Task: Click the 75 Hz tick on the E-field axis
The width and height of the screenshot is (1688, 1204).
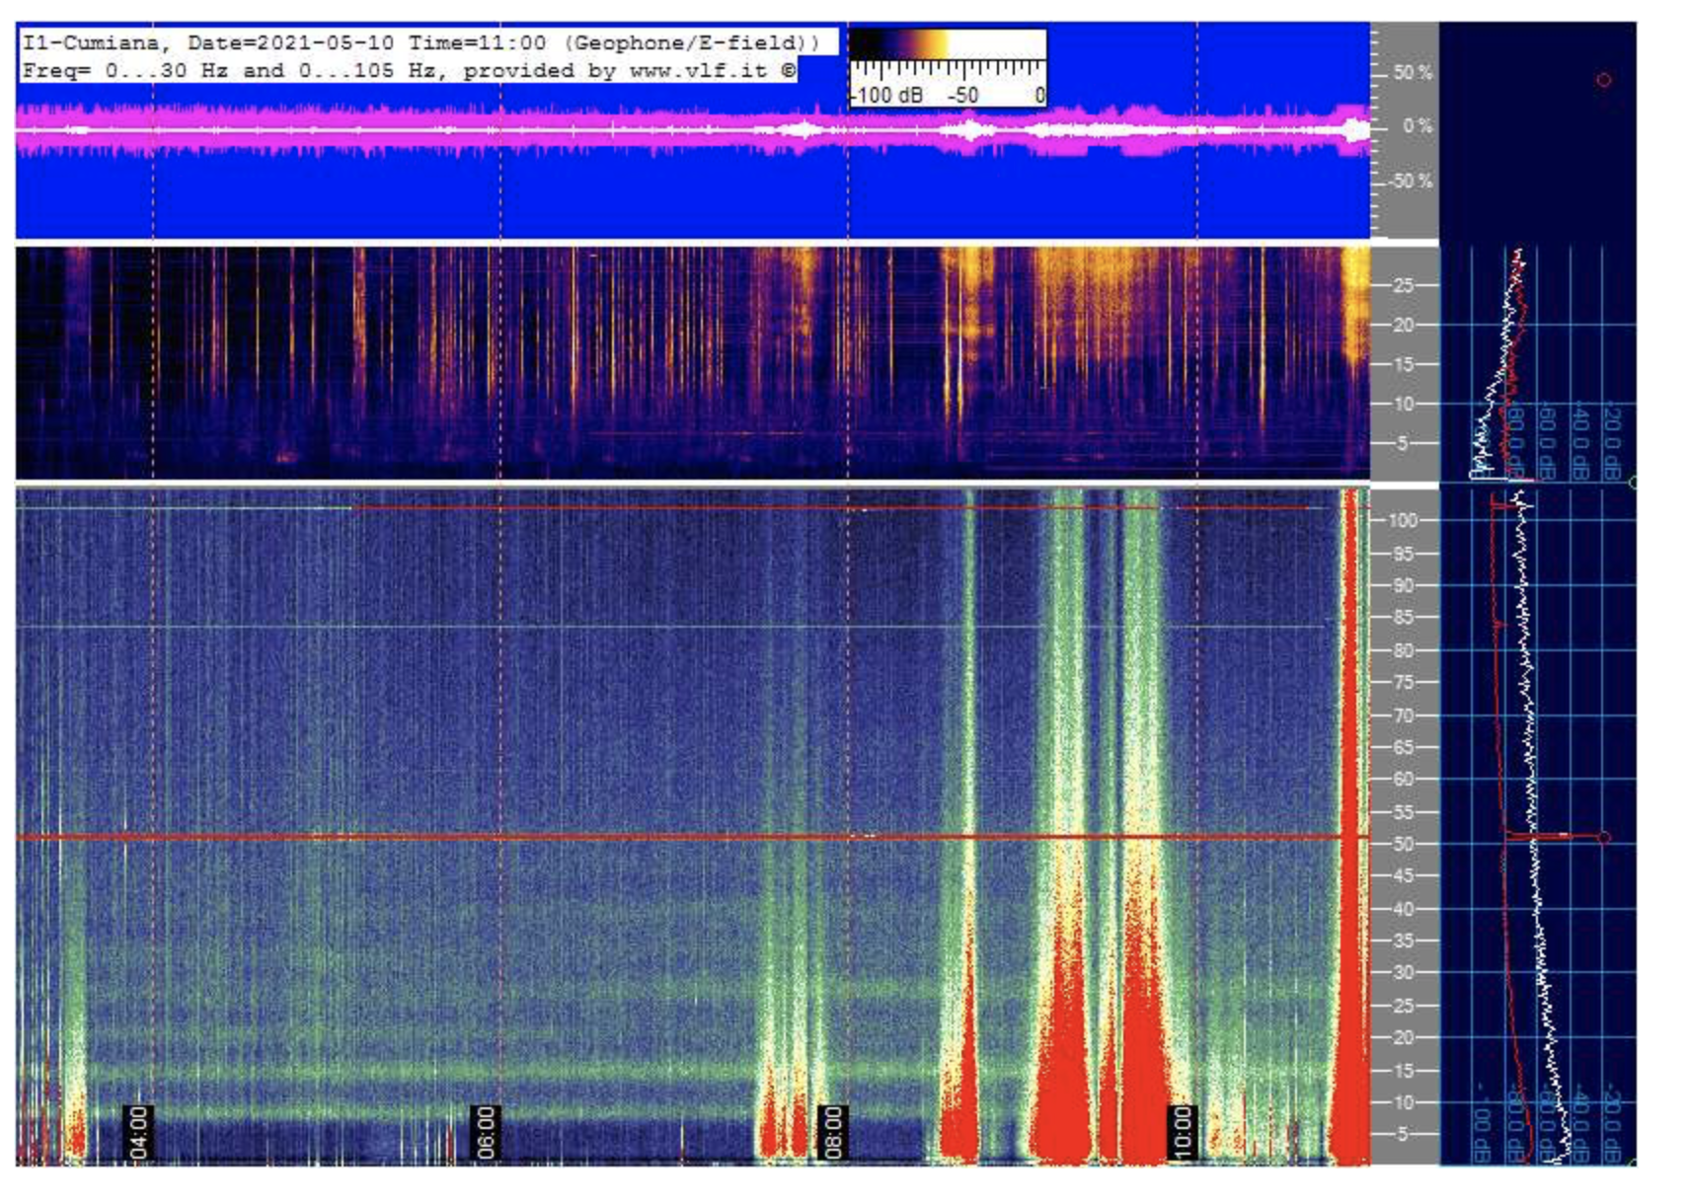Action: coord(1403,682)
